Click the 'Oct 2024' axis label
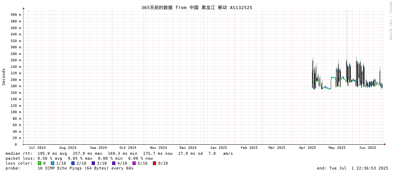 (x=128, y=148)
